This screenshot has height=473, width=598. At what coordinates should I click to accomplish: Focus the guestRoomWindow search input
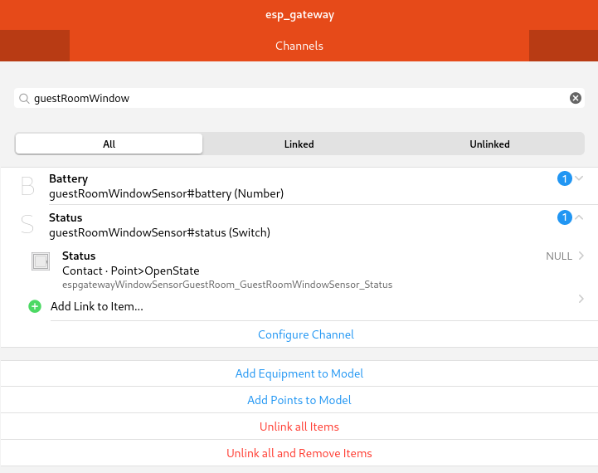click(x=299, y=98)
